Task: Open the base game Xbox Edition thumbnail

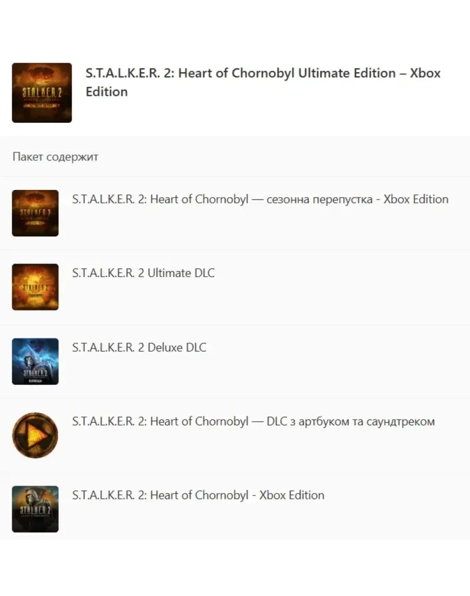Action: pyautogui.click(x=36, y=509)
